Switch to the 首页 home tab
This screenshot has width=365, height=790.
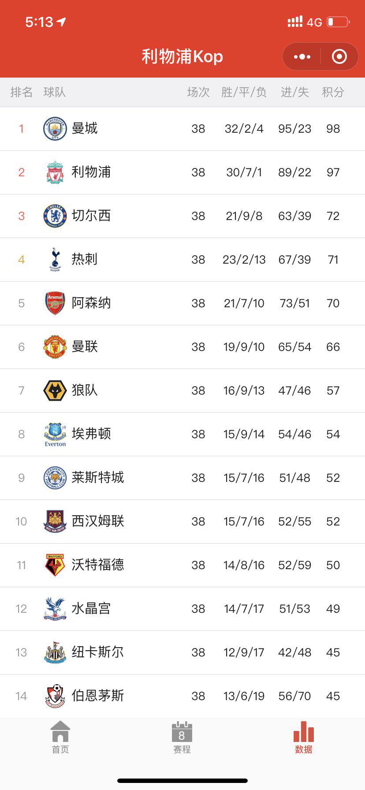[x=60, y=738]
